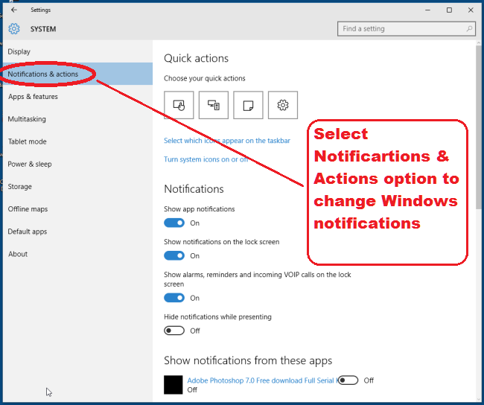Select the Note quick action tile
Screen dimensions: 484x405
tap(248, 105)
